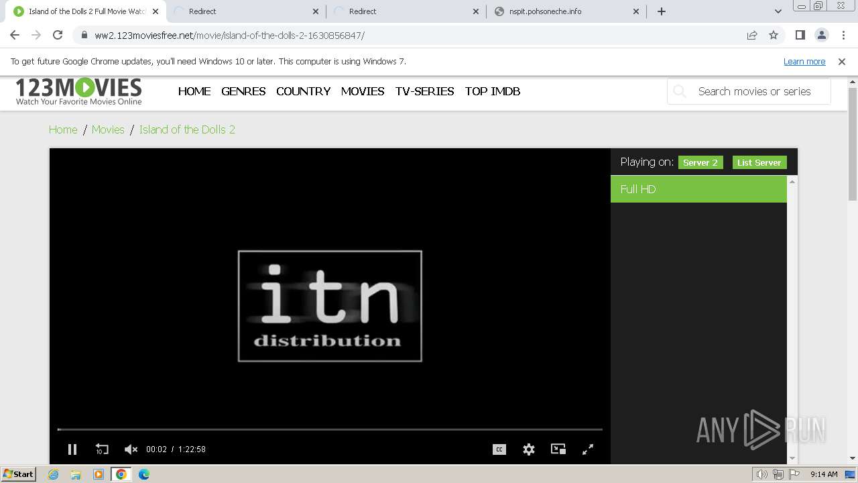This screenshot has width=858, height=483.
Task: Go to the MOVIES section
Action: [x=363, y=91]
